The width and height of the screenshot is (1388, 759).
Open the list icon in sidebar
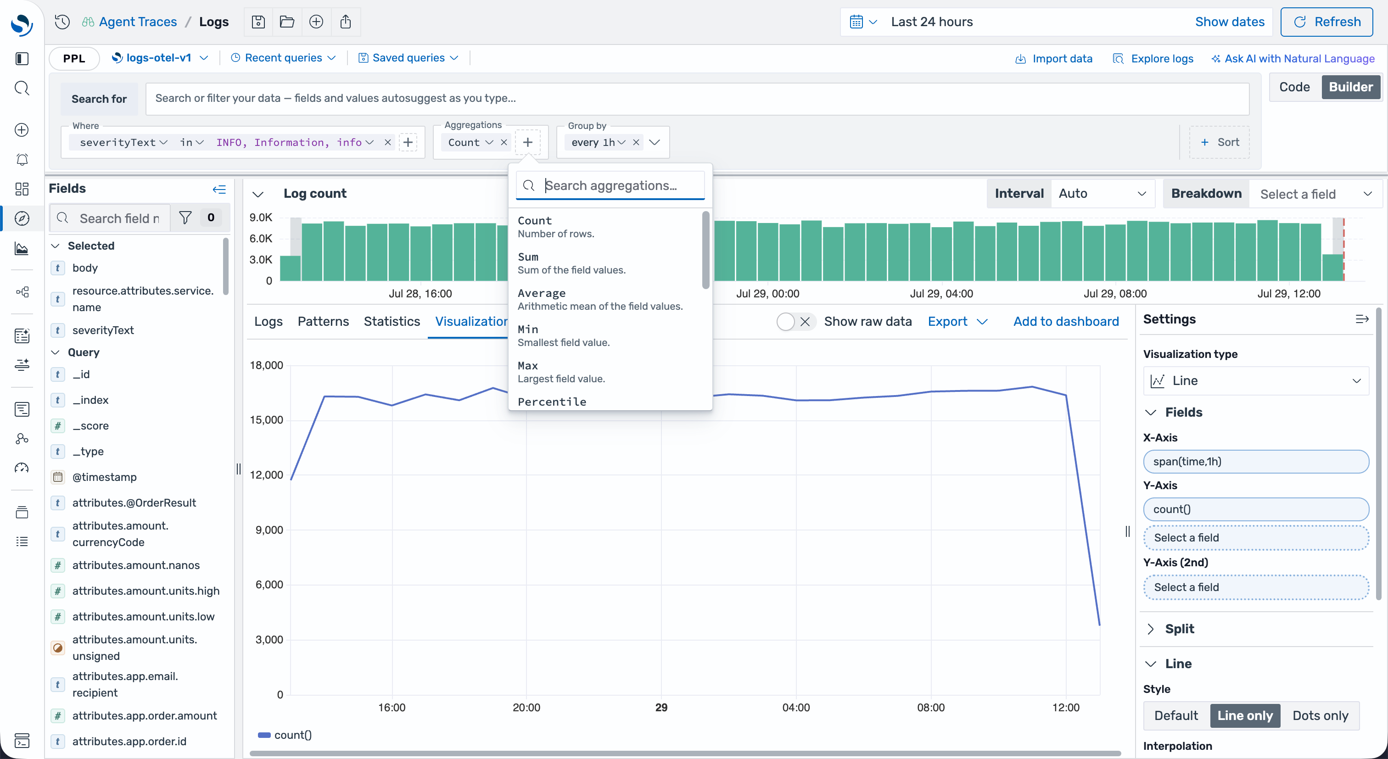pyautogui.click(x=22, y=541)
